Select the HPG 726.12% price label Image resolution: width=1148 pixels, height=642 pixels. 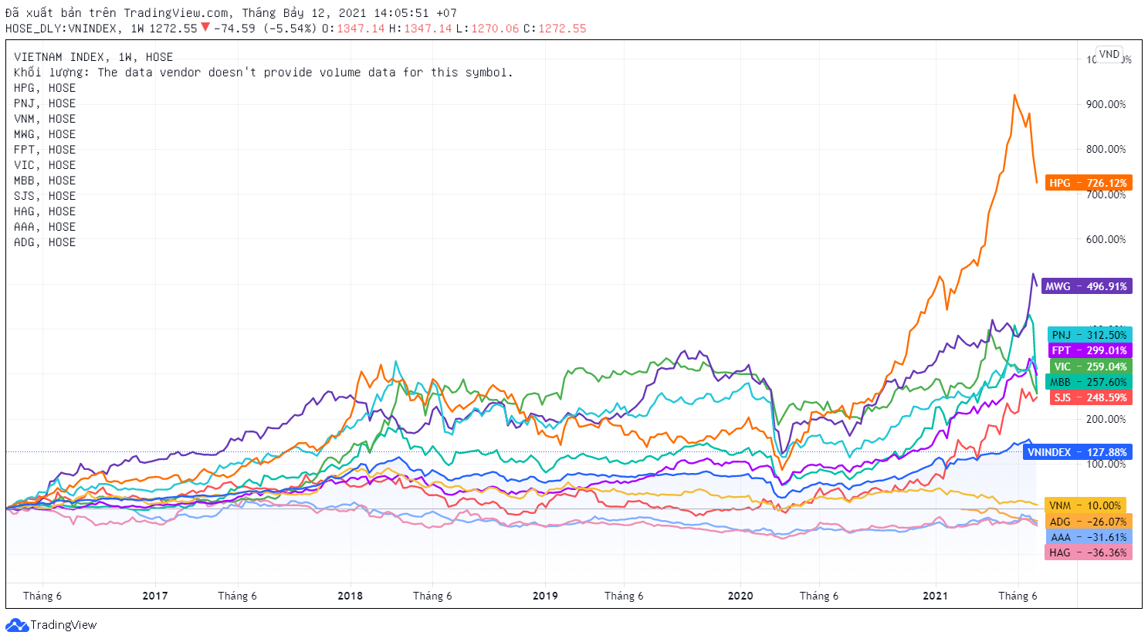[1088, 183]
